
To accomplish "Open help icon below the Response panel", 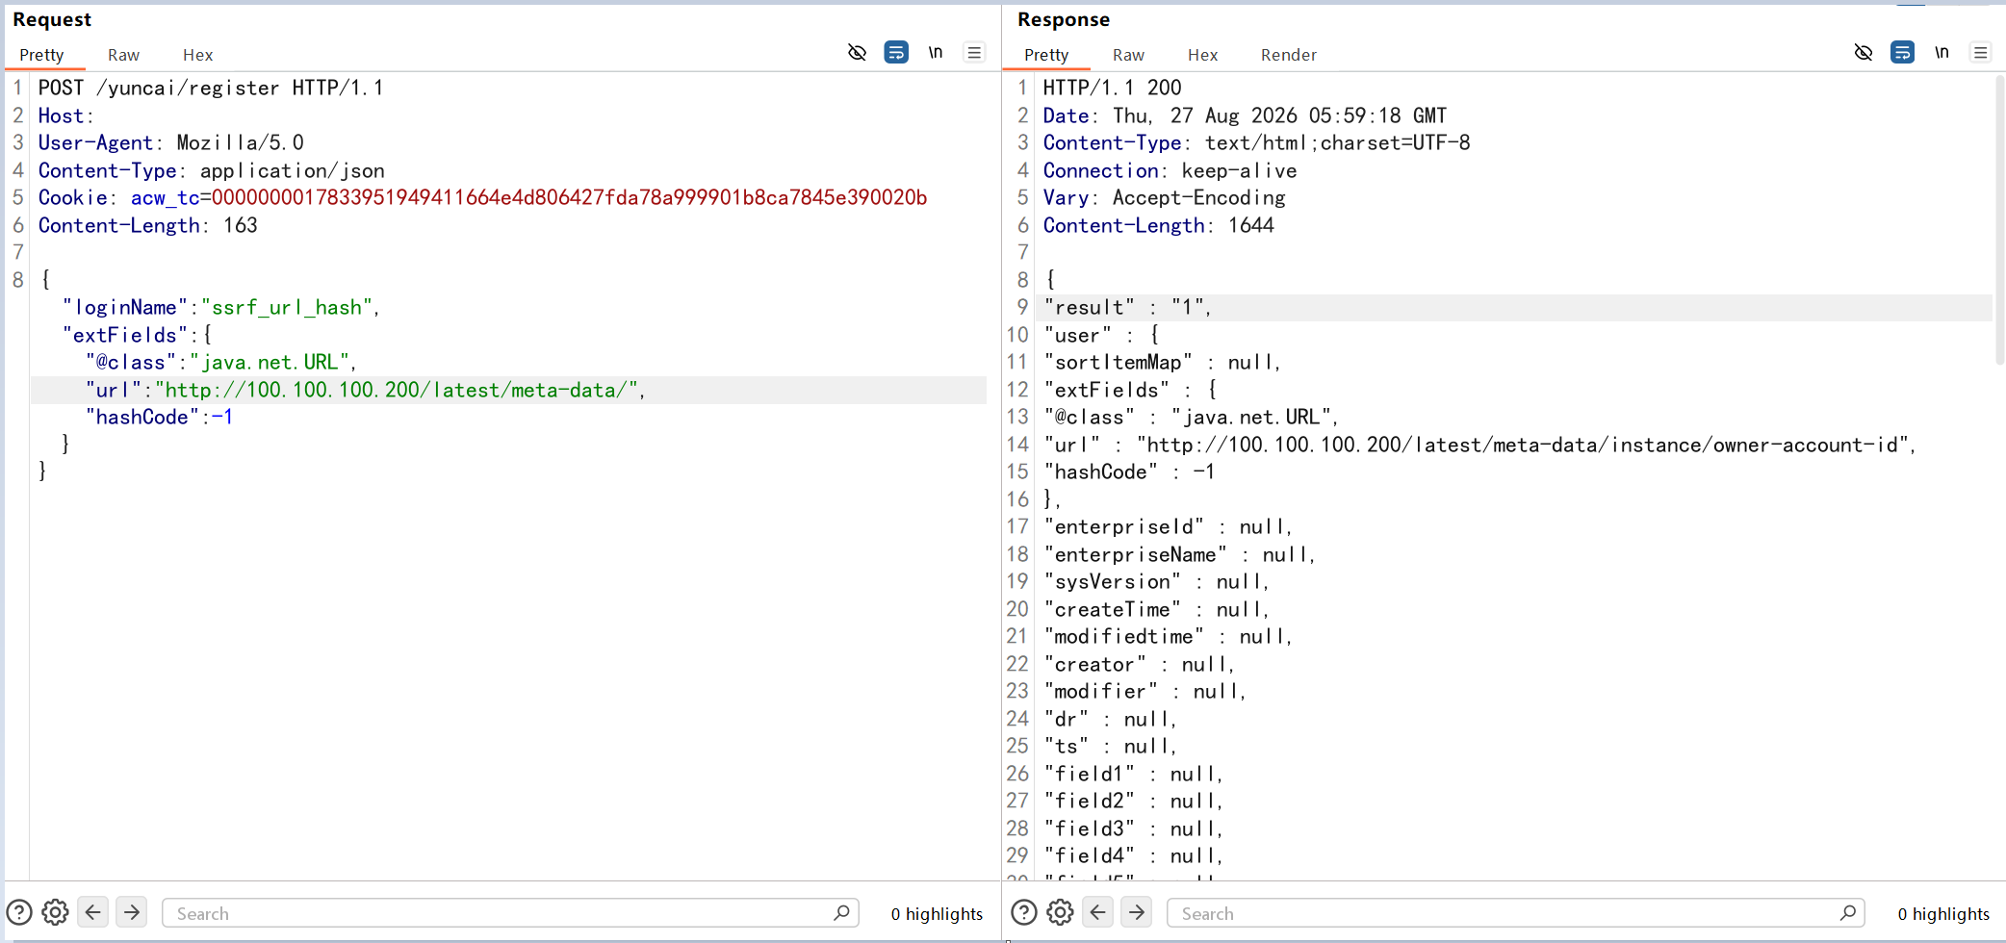I will 1024,912.
